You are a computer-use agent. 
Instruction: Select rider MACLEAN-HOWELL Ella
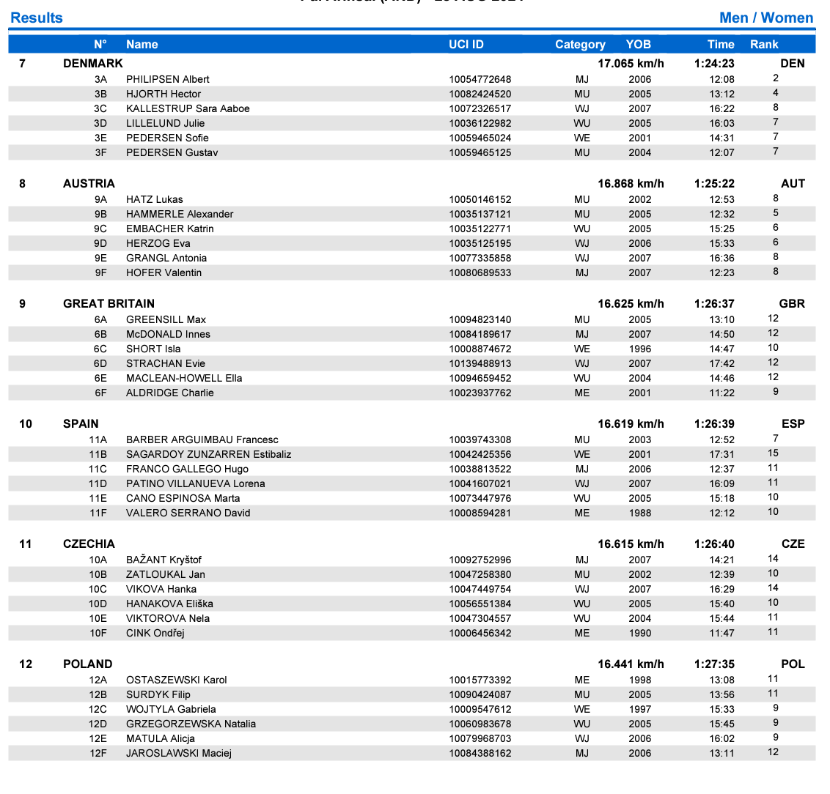click(x=184, y=378)
